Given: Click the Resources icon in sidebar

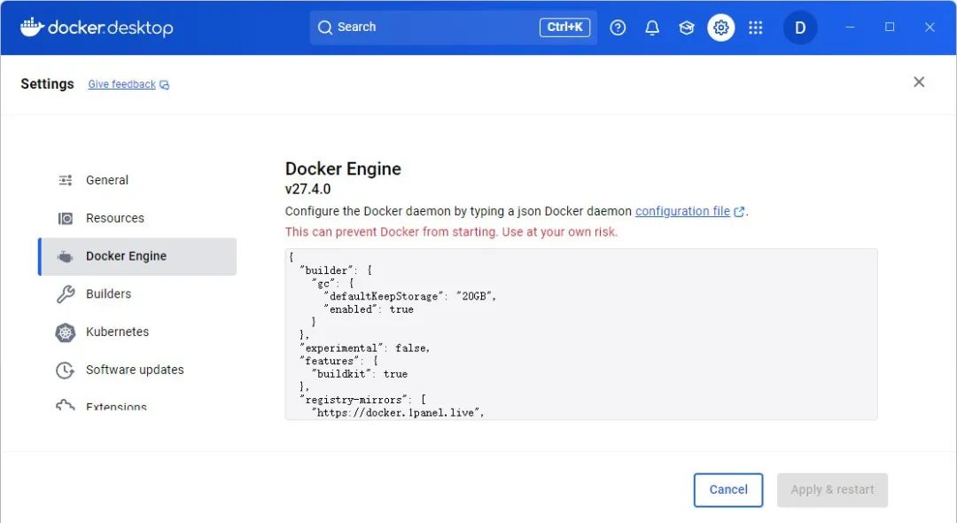Looking at the screenshot, I should coord(66,218).
